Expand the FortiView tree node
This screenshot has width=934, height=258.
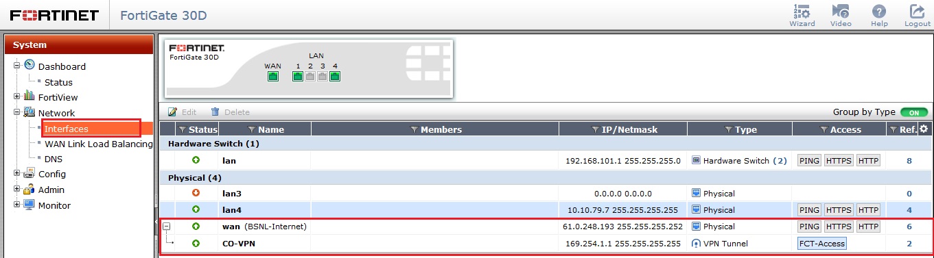coord(17,96)
